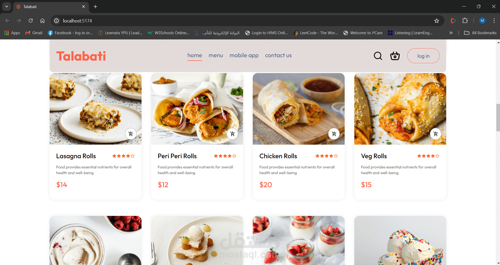The width and height of the screenshot is (500, 265).
Task: Click the $14 price
Action: pos(62,185)
